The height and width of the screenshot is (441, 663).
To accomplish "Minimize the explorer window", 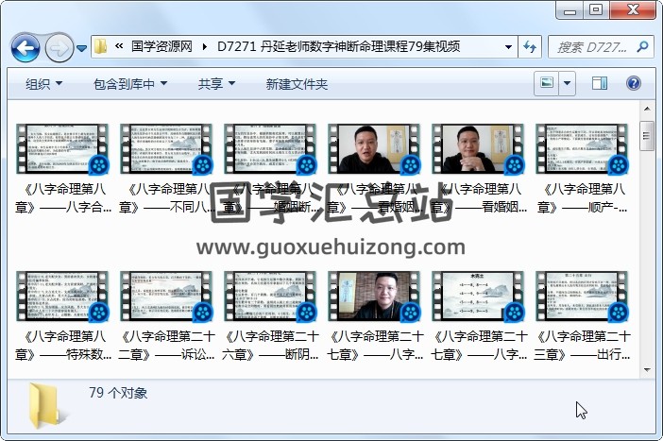I will [x=569, y=10].
